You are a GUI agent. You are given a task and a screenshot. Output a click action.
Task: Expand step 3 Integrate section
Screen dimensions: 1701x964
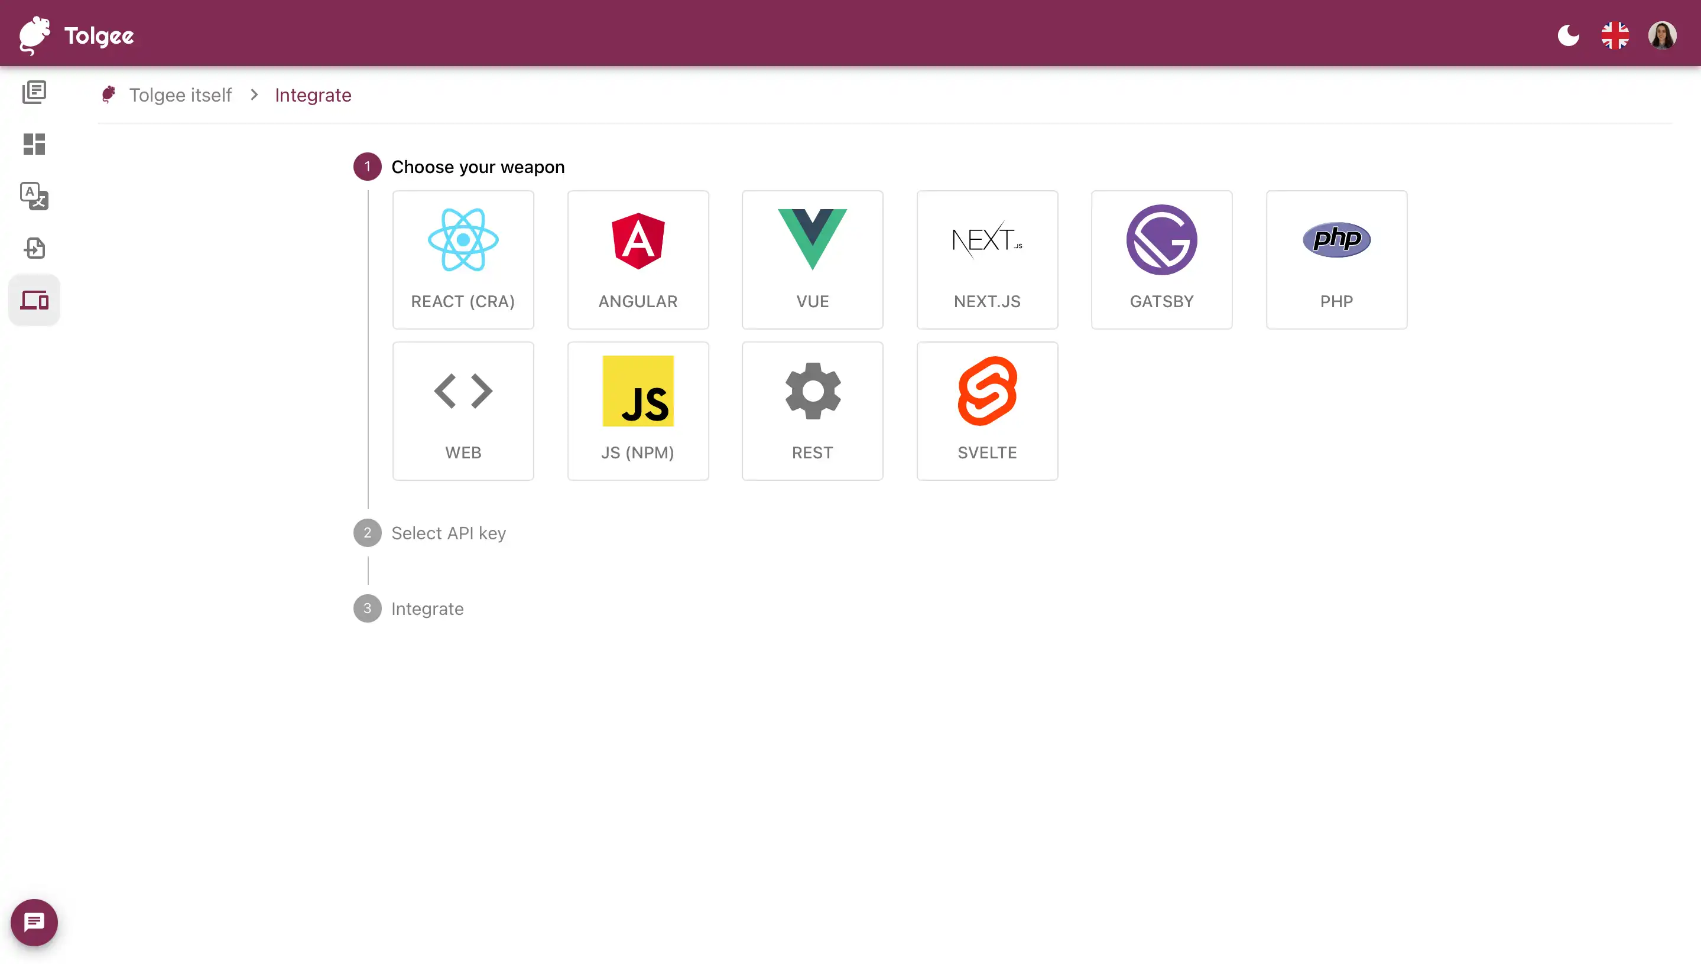point(427,608)
